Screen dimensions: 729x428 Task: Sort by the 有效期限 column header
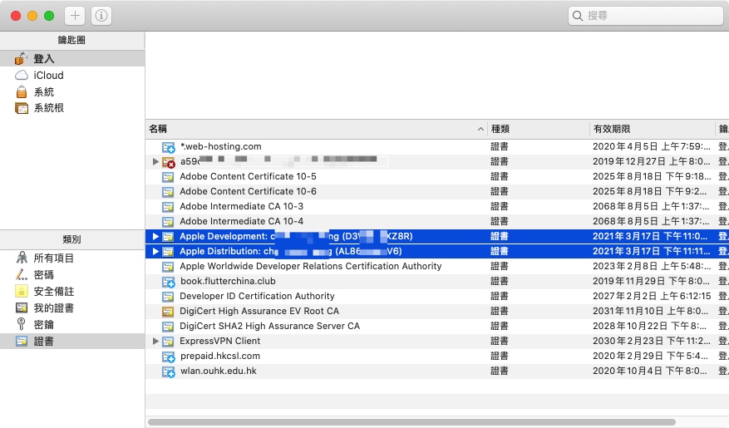point(652,129)
